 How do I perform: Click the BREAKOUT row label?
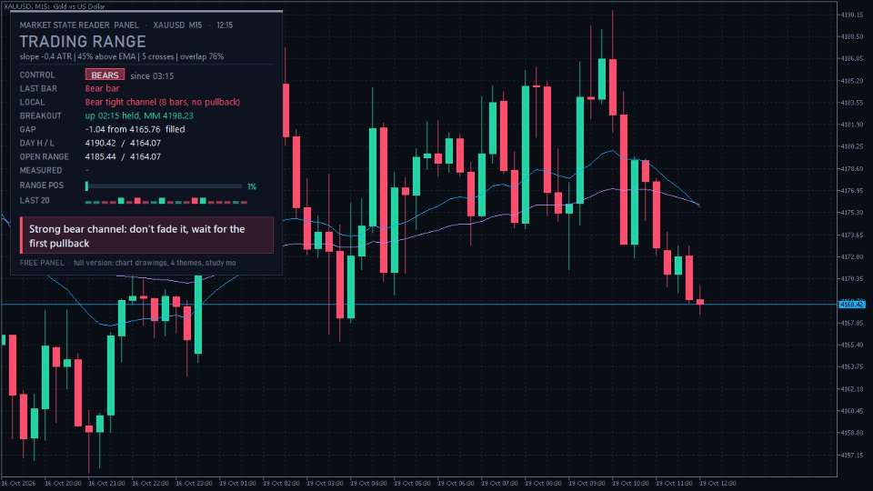pyautogui.click(x=41, y=115)
